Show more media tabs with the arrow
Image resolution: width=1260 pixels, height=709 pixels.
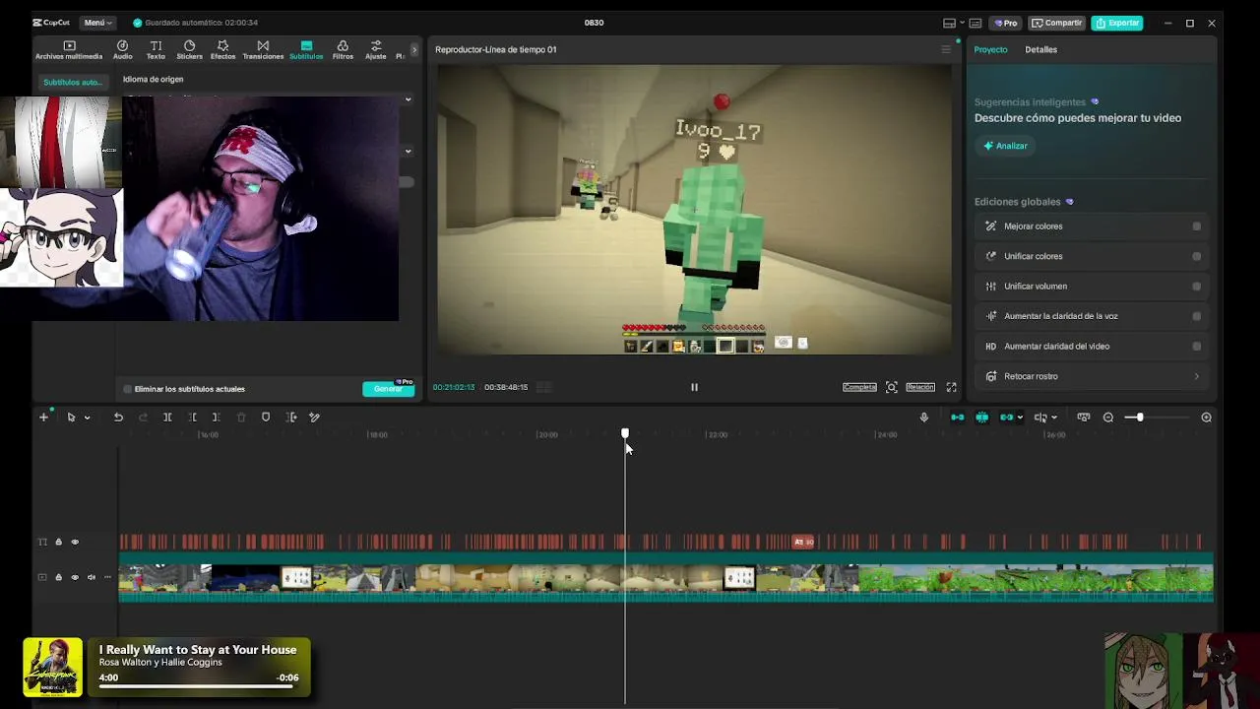(414, 49)
